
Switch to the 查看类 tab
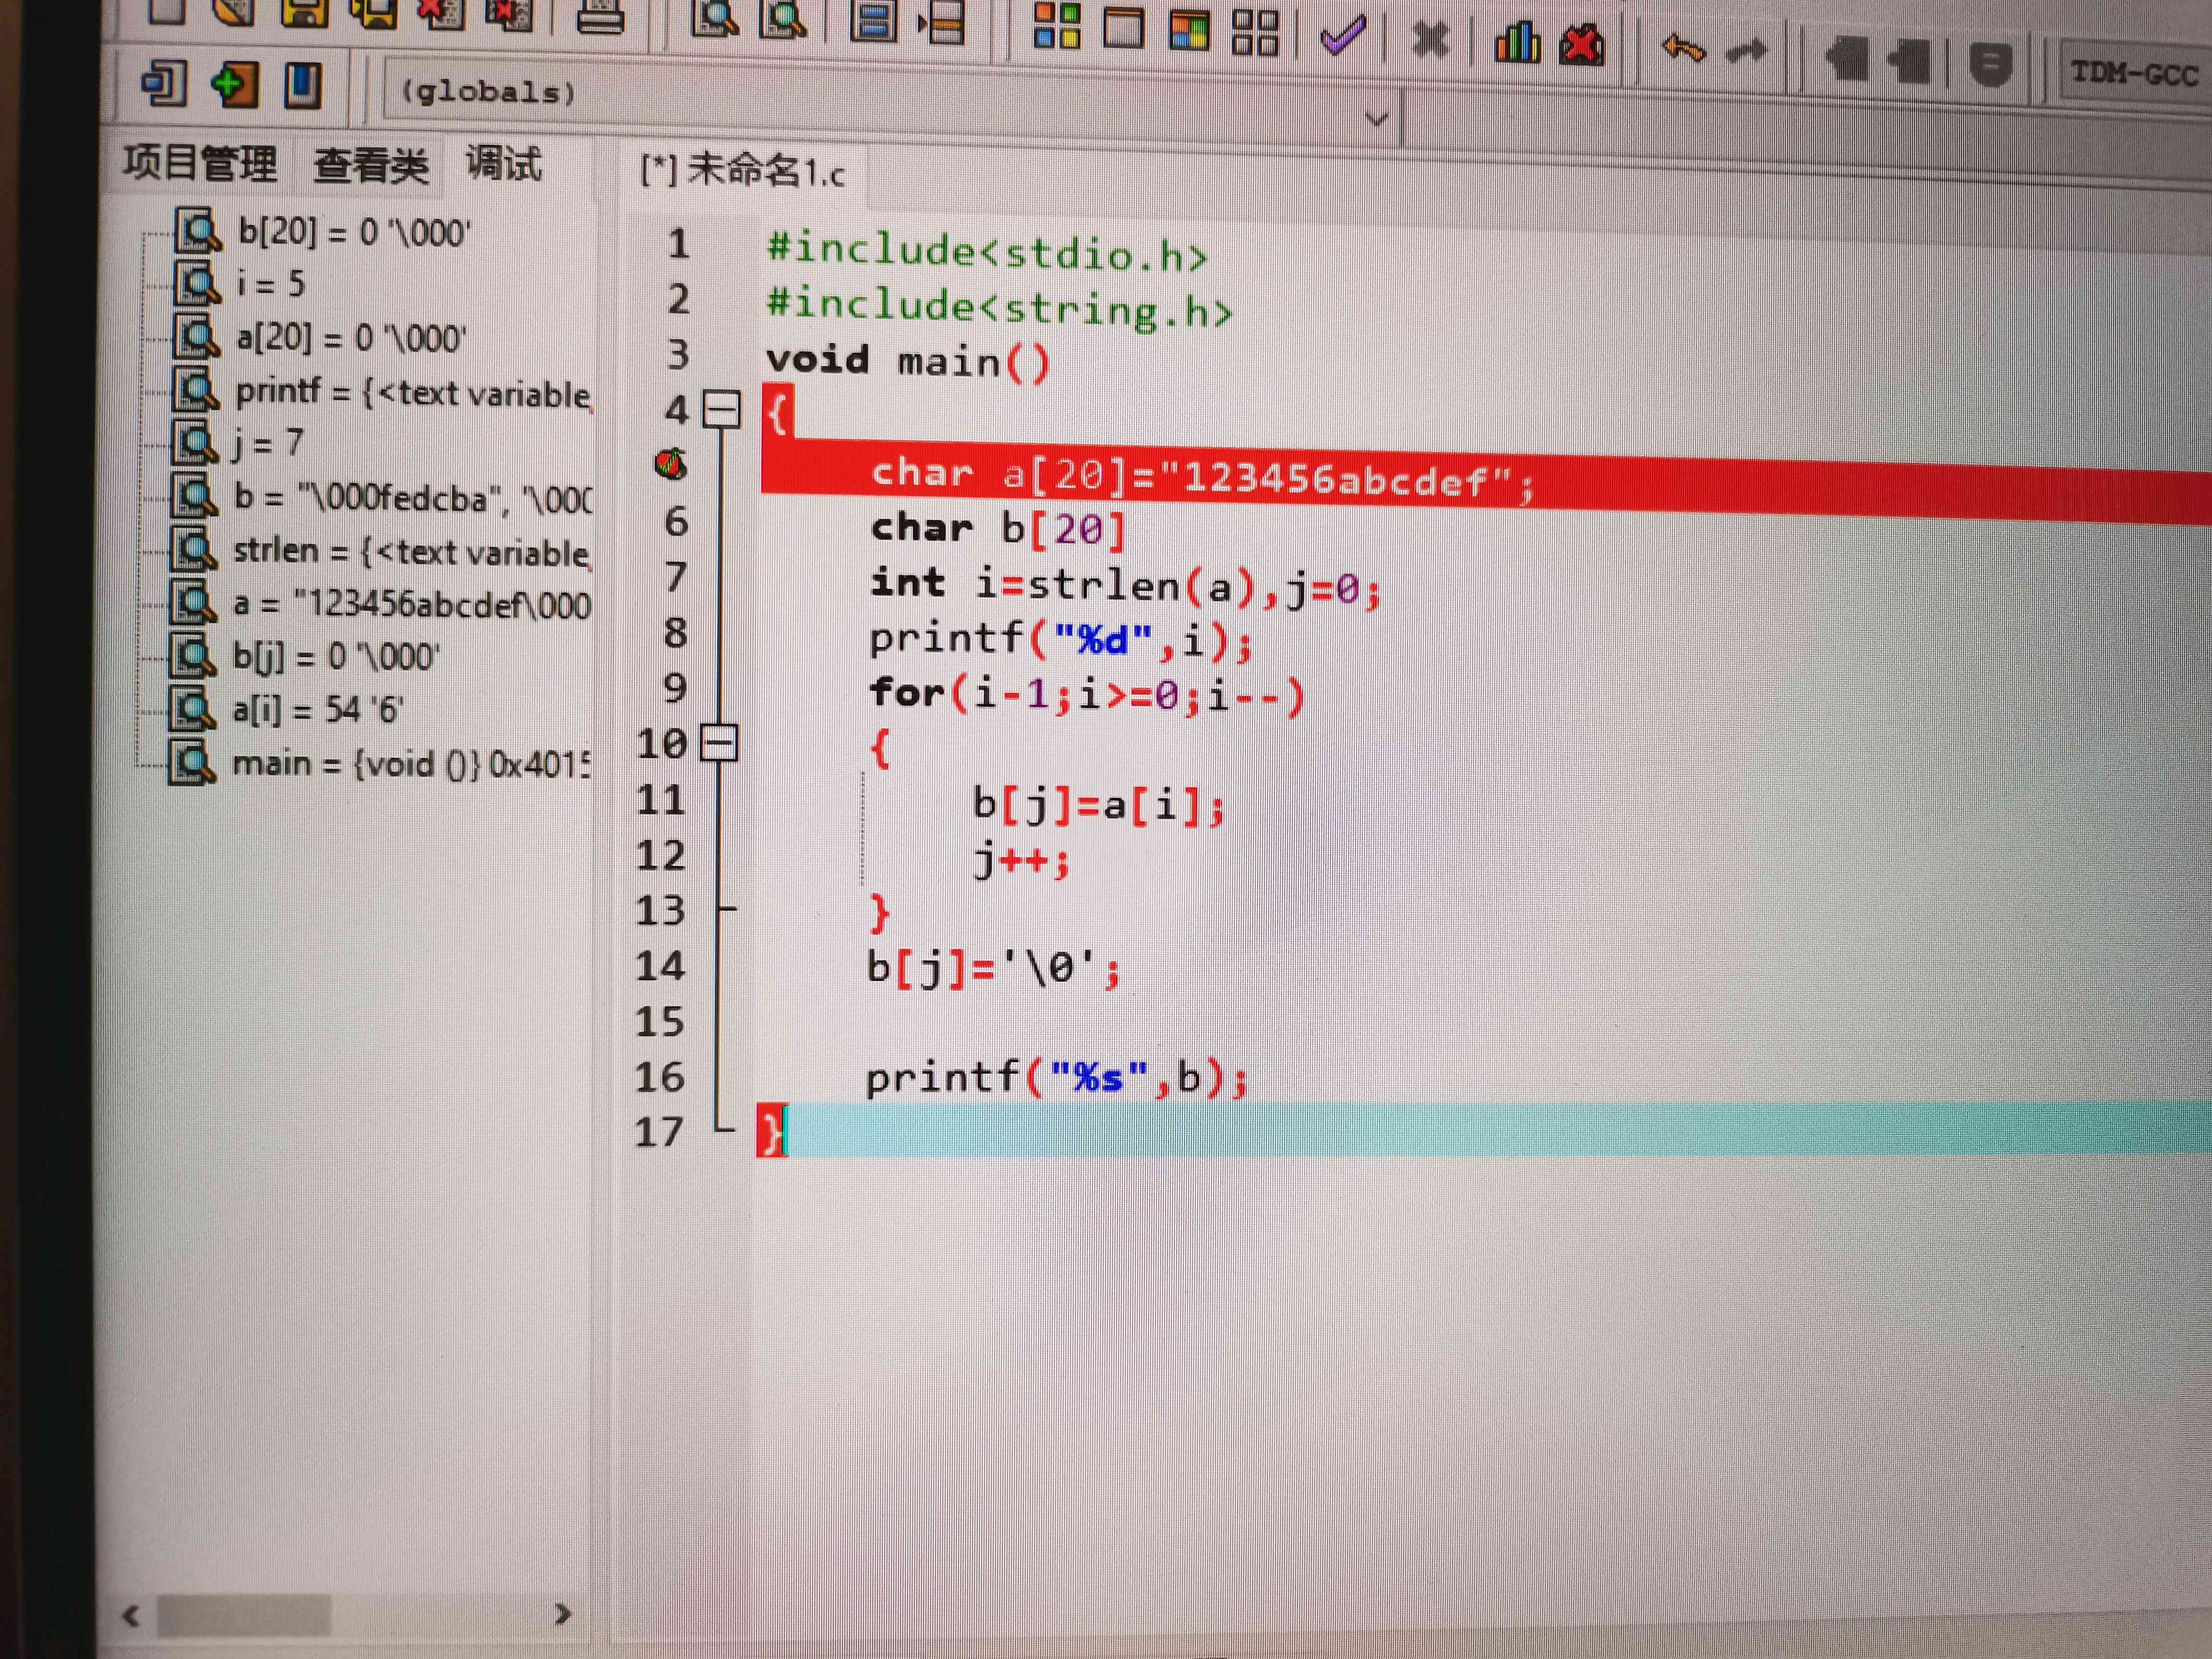[371, 164]
